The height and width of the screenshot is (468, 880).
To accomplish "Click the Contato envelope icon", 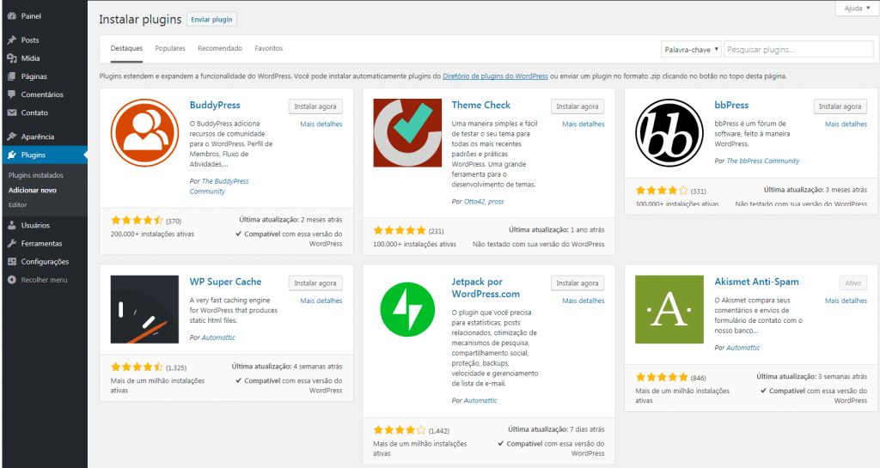I will click(x=12, y=112).
